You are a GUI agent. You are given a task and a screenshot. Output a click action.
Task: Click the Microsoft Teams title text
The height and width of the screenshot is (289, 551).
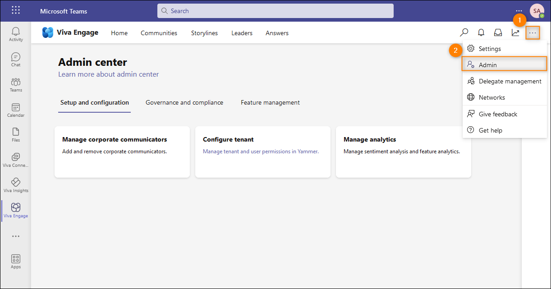(64, 11)
